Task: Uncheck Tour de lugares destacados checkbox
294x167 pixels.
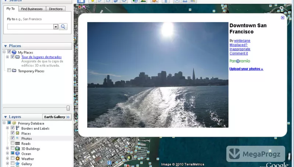Action: [x=12, y=57]
